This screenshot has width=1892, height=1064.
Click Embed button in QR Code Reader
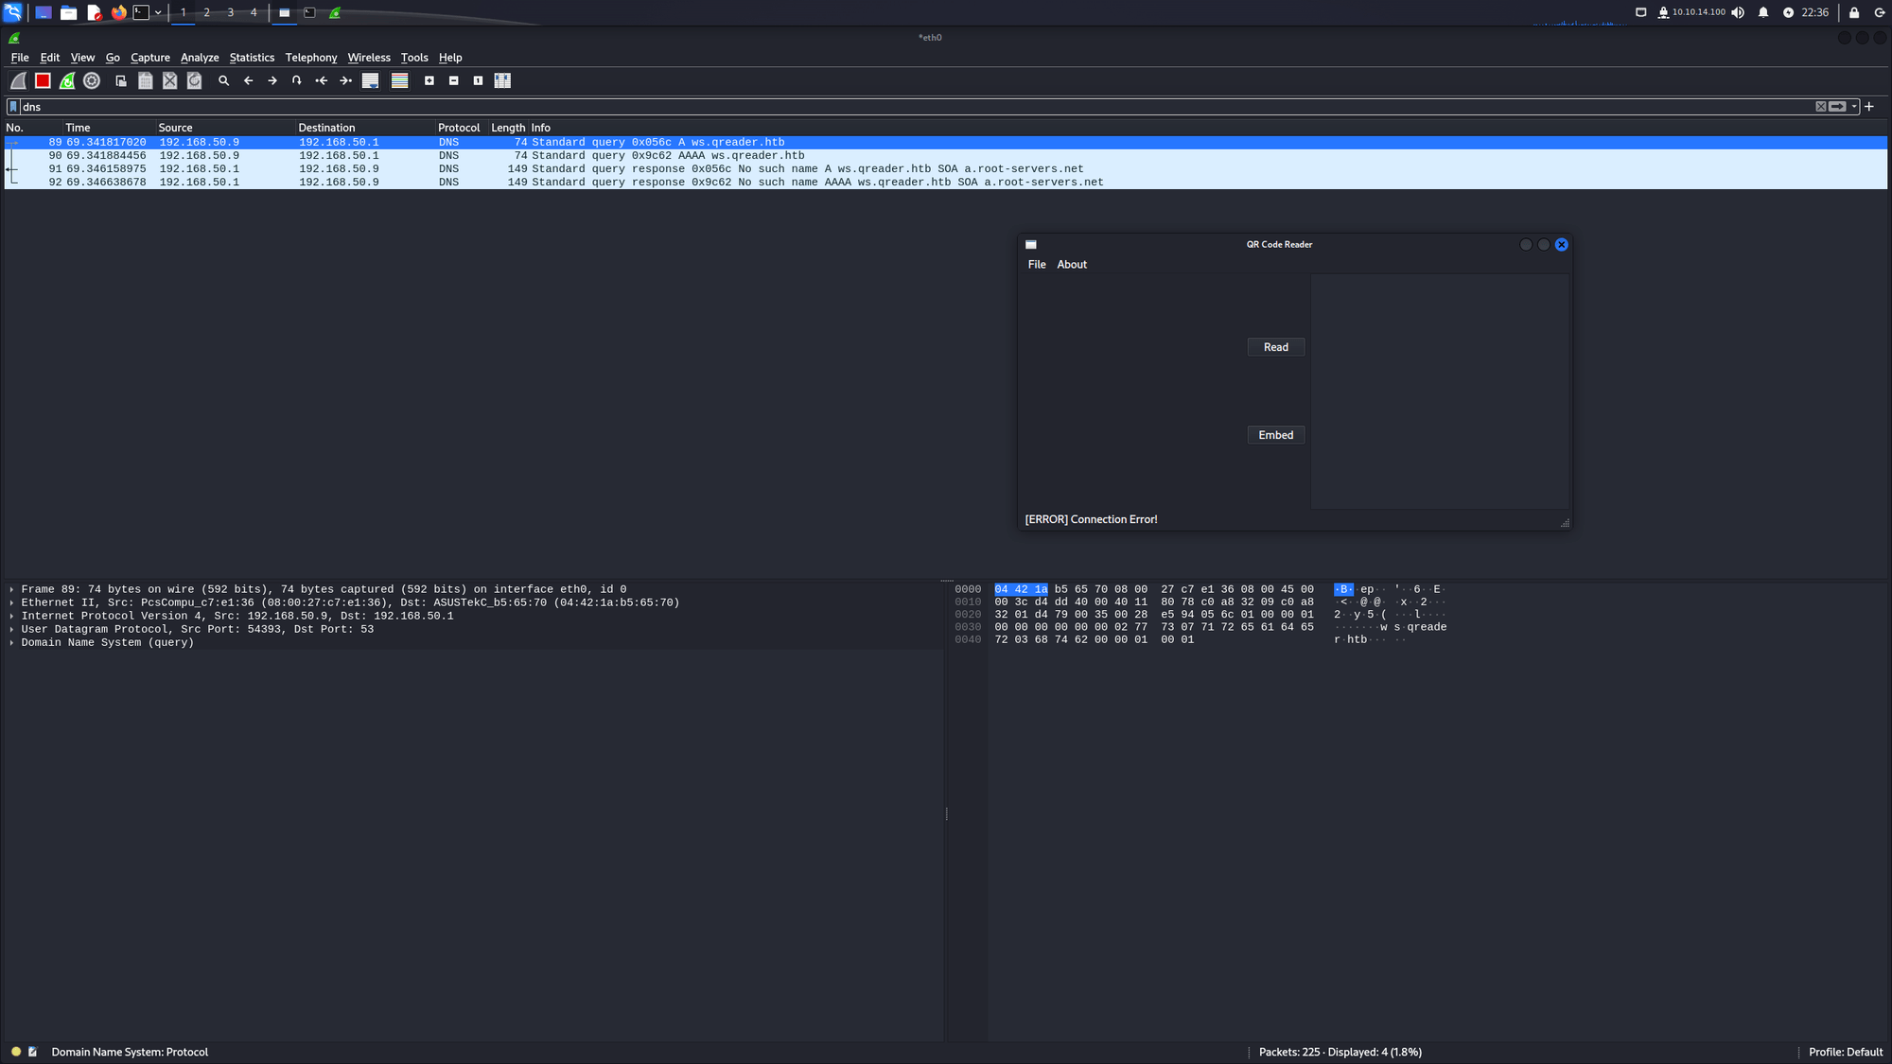click(1275, 435)
